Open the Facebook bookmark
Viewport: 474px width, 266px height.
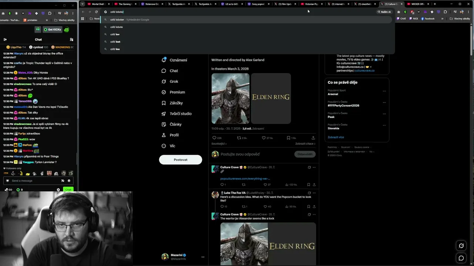[428, 18]
